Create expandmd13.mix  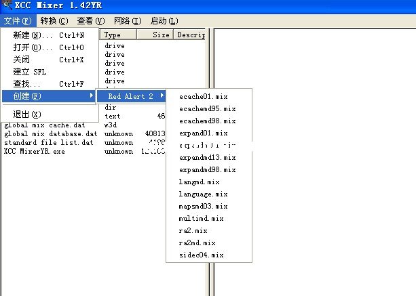(x=209, y=158)
